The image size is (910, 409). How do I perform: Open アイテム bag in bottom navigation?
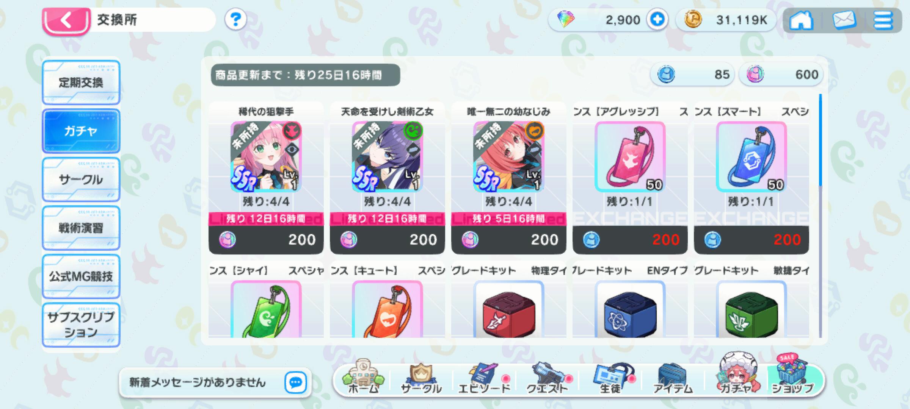pyautogui.click(x=673, y=378)
